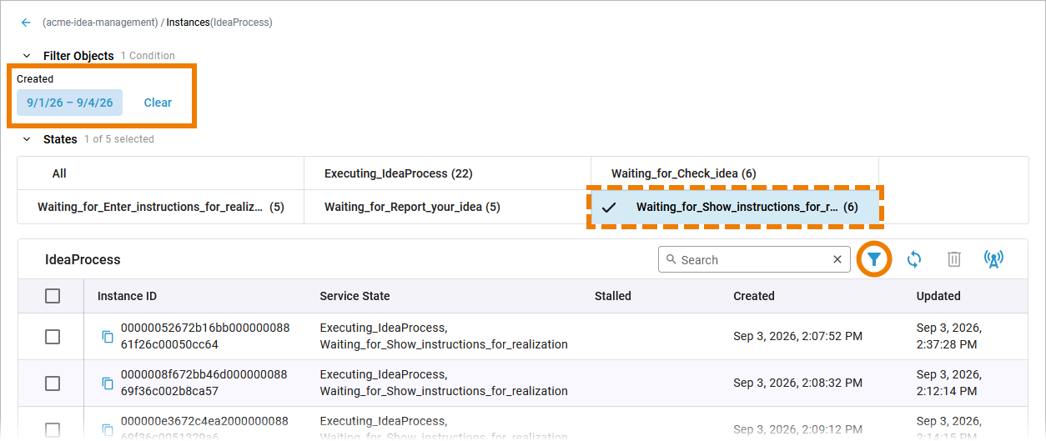Viewport: 1046px width, 441px height.
Task: Focus the Search input field
Action: 755,259
